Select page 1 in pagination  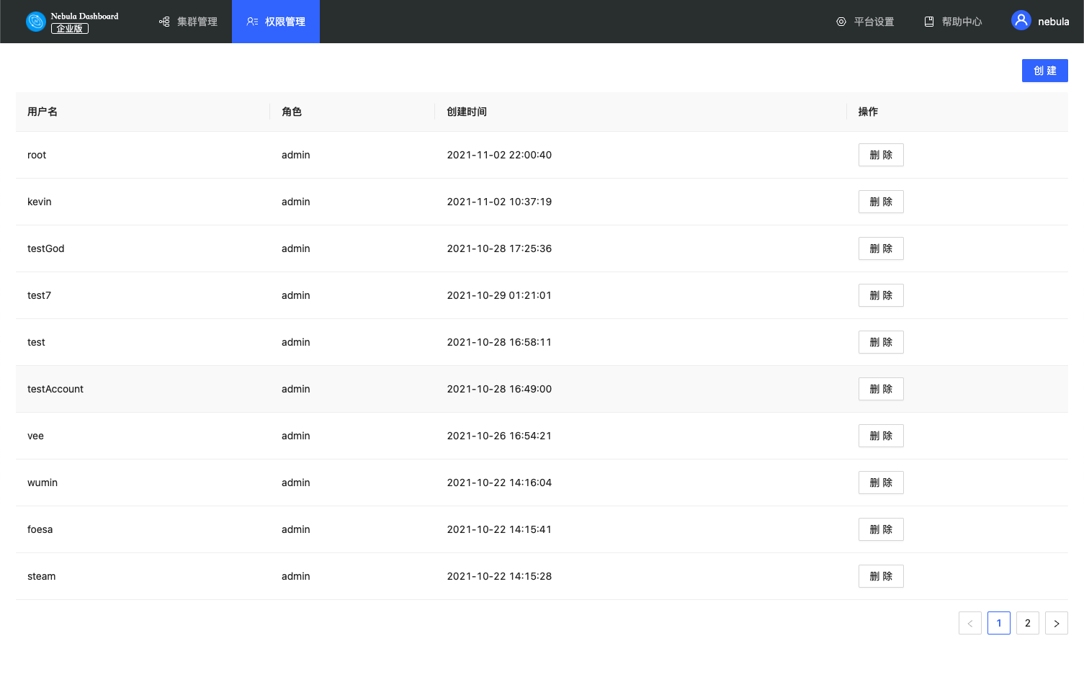point(998,623)
